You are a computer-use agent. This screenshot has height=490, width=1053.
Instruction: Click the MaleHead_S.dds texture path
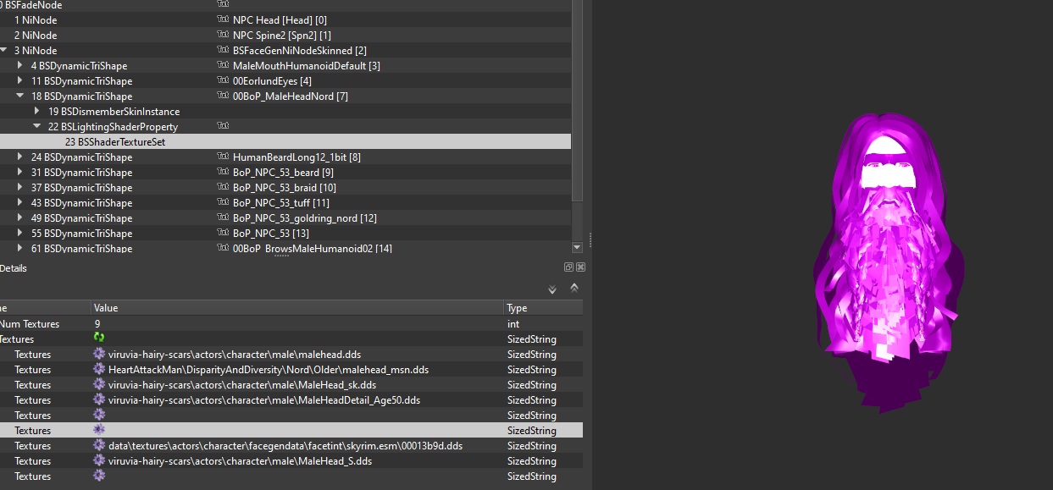click(x=240, y=460)
